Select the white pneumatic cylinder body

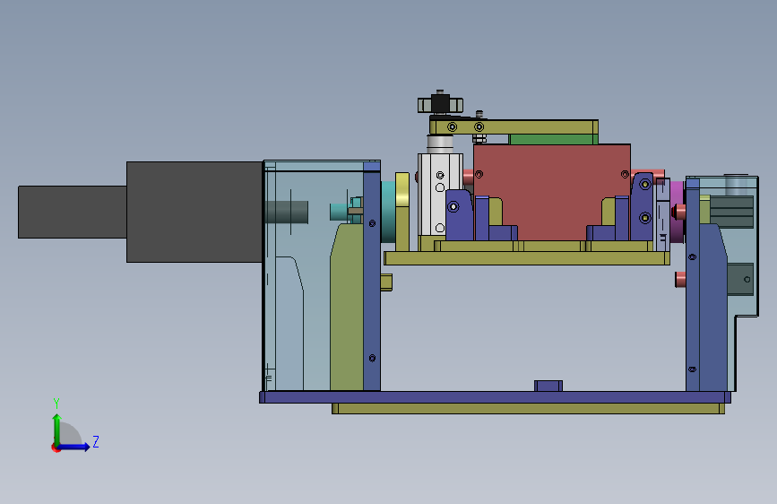pyautogui.click(x=440, y=195)
